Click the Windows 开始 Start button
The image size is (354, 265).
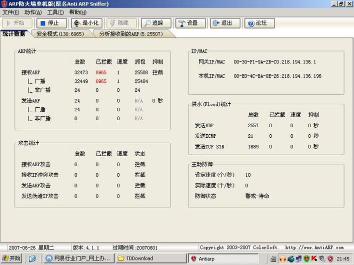pyautogui.click(x=11, y=259)
